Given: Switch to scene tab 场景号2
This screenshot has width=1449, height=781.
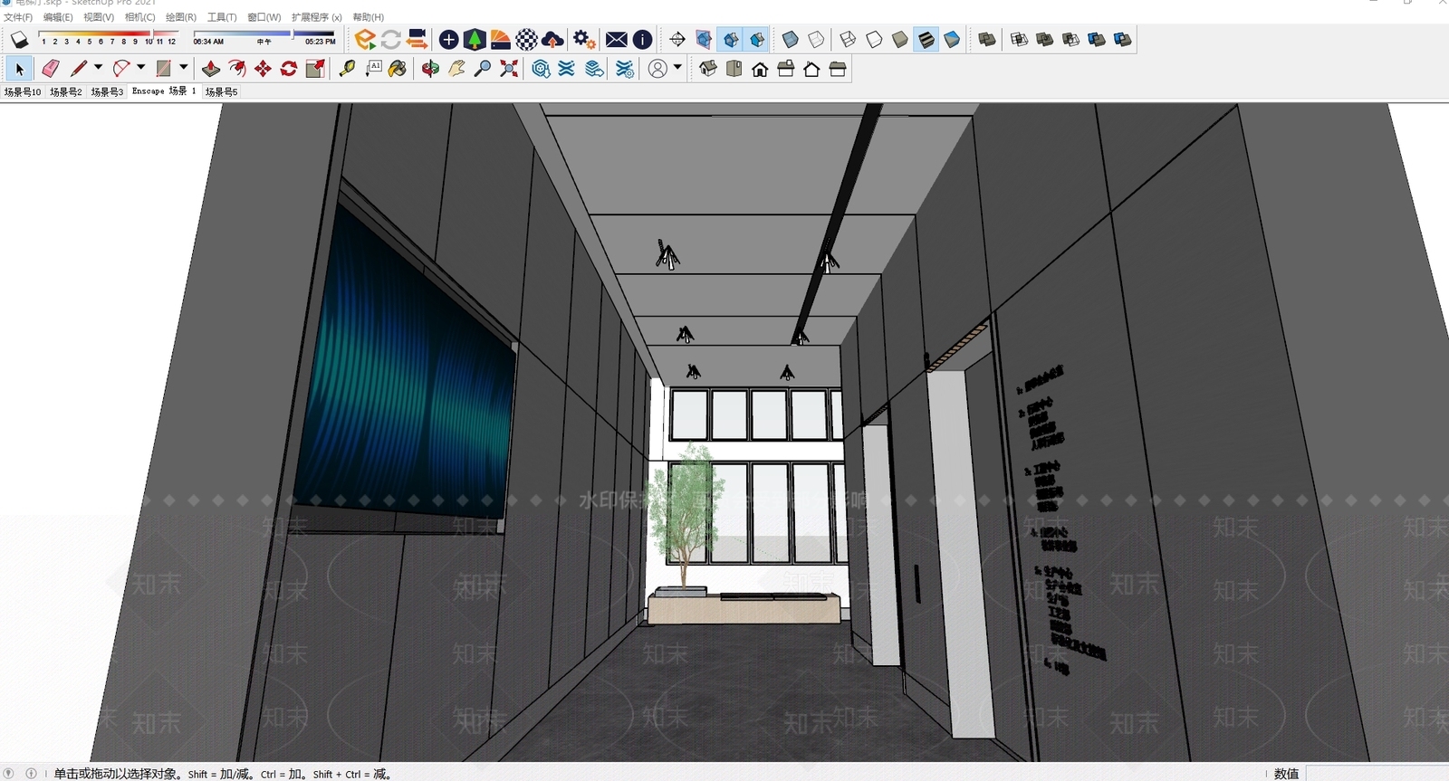Looking at the screenshot, I should [x=66, y=91].
